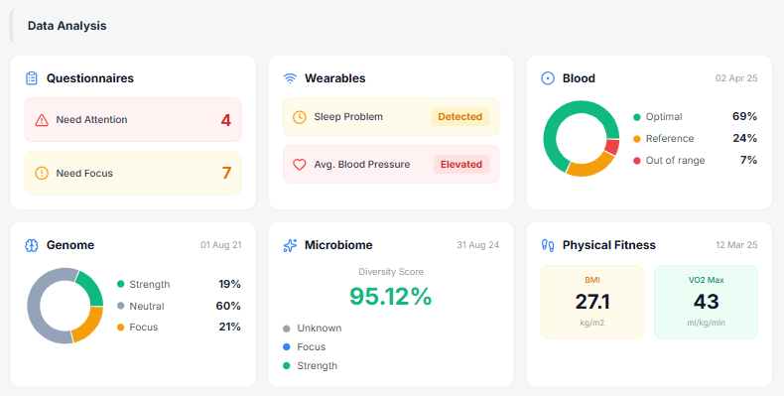Click the Data Analysis heading
The image size is (784, 396).
click(67, 26)
